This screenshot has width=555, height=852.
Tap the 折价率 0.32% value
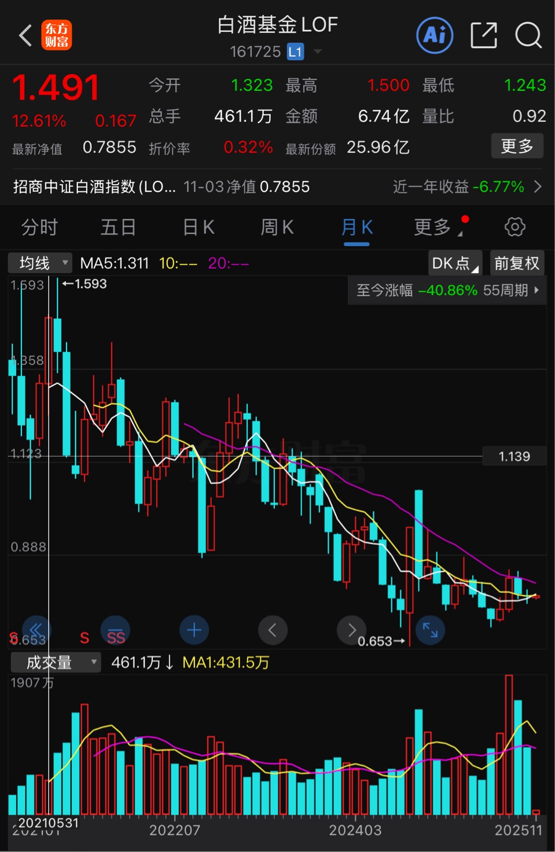click(x=248, y=147)
